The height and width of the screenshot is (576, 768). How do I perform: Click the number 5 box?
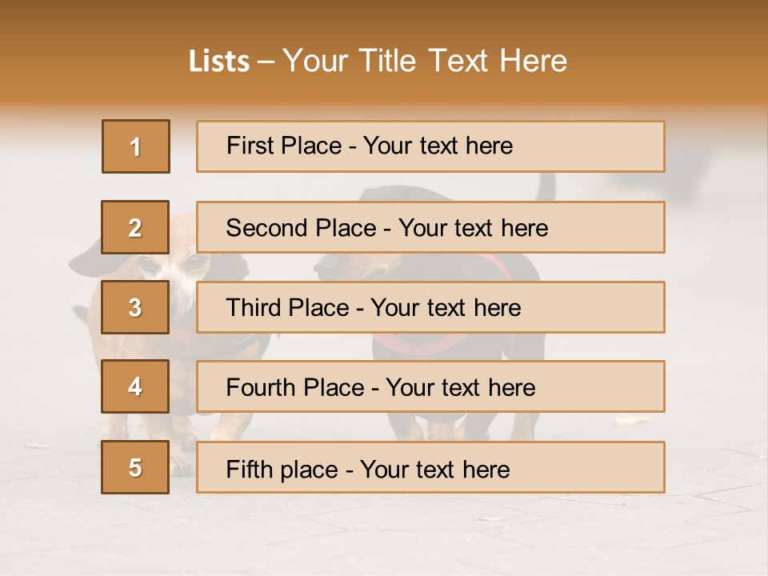click(135, 467)
